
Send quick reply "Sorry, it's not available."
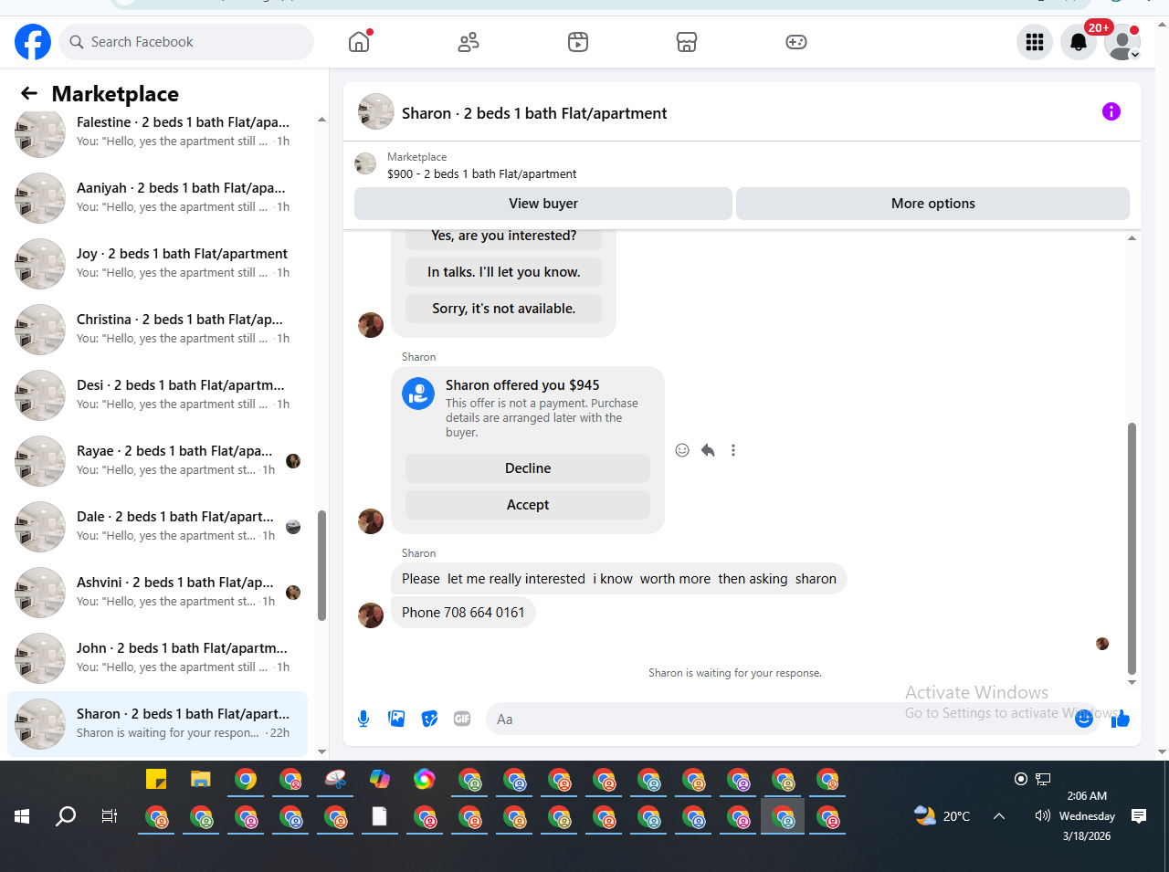tap(504, 309)
